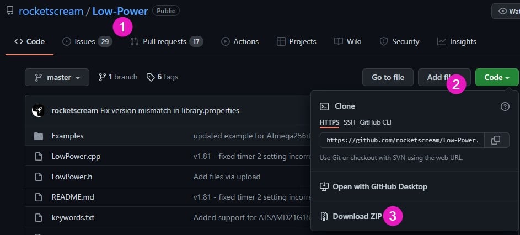The width and height of the screenshot is (520, 235).
Task: Click the tag icon beside 6 tags
Action: (x=151, y=77)
